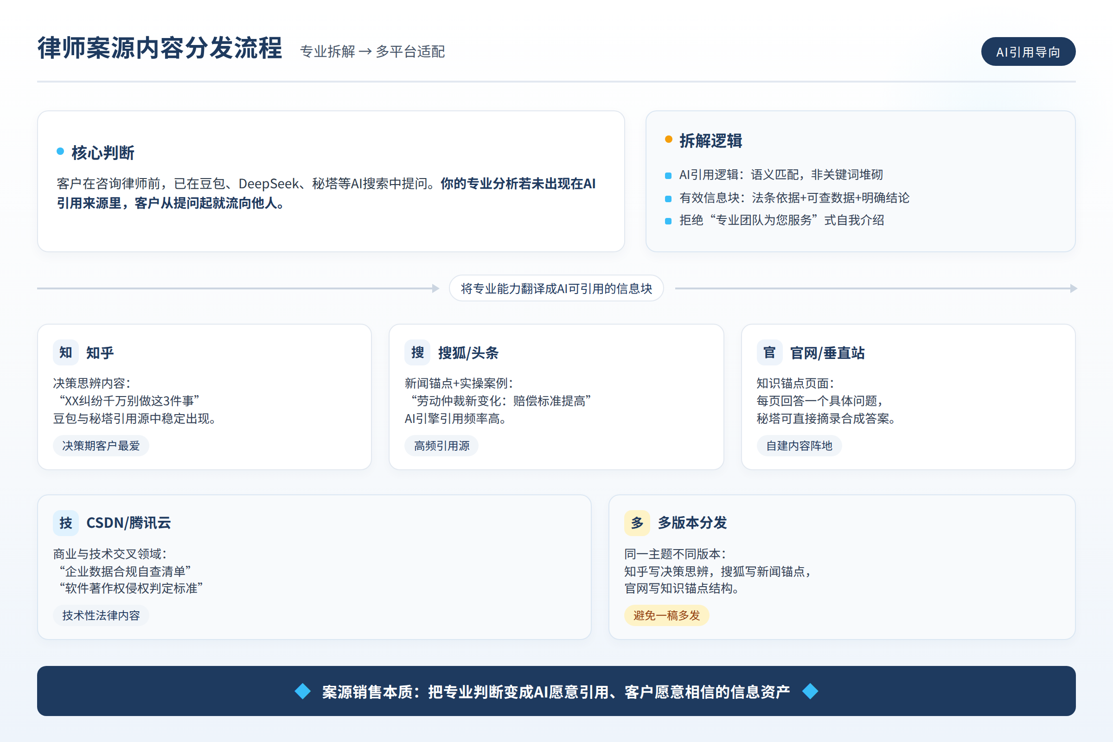The width and height of the screenshot is (1113, 742).
Task: Click the text 豆包与秘塔引用源中稳定出现。
Action: pos(135,419)
